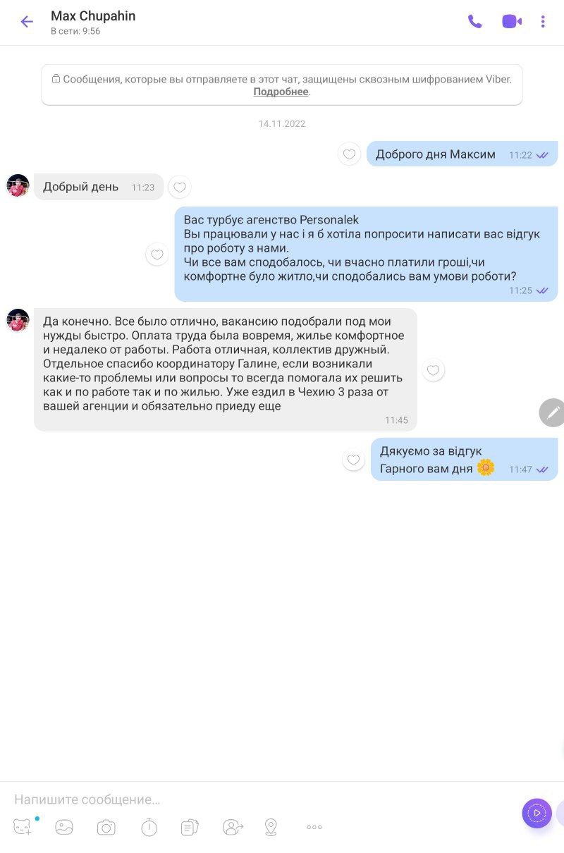The height and width of the screenshot is (853, 564).
Task: Tap the grey pencil edit button
Action: click(x=553, y=412)
